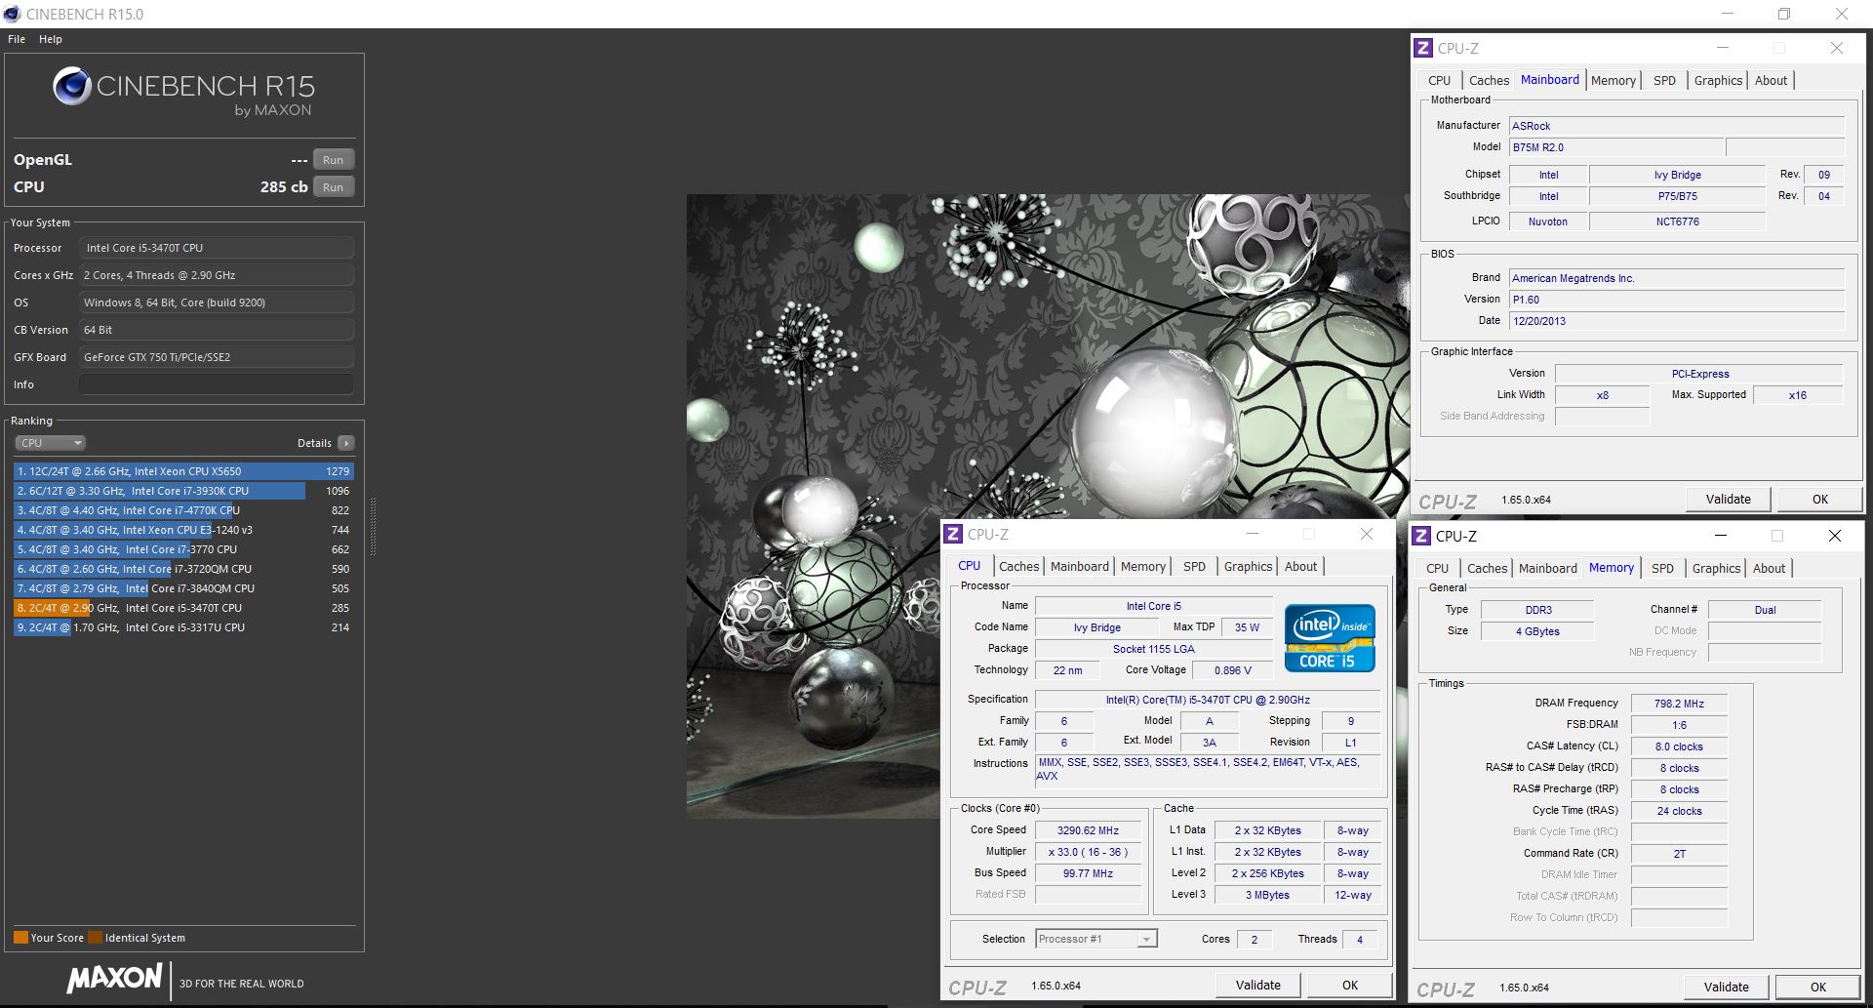Close the CPU-Z Mainboard window
The height and width of the screenshot is (1008, 1873).
click(x=1836, y=48)
